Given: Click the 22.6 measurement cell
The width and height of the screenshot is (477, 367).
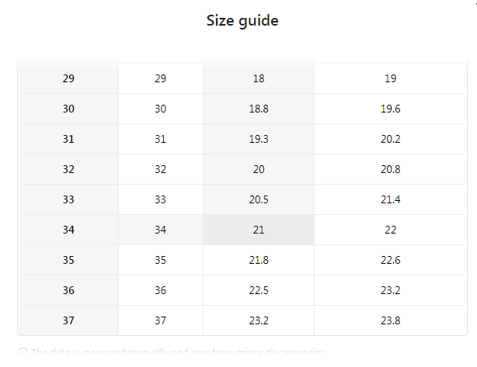Looking at the screenshot, I should (391, 260).
